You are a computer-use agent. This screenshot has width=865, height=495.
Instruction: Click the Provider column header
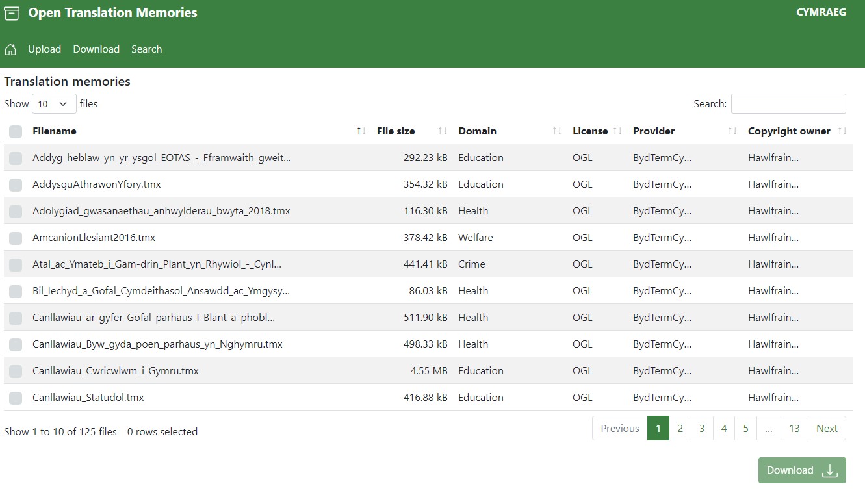654,131
